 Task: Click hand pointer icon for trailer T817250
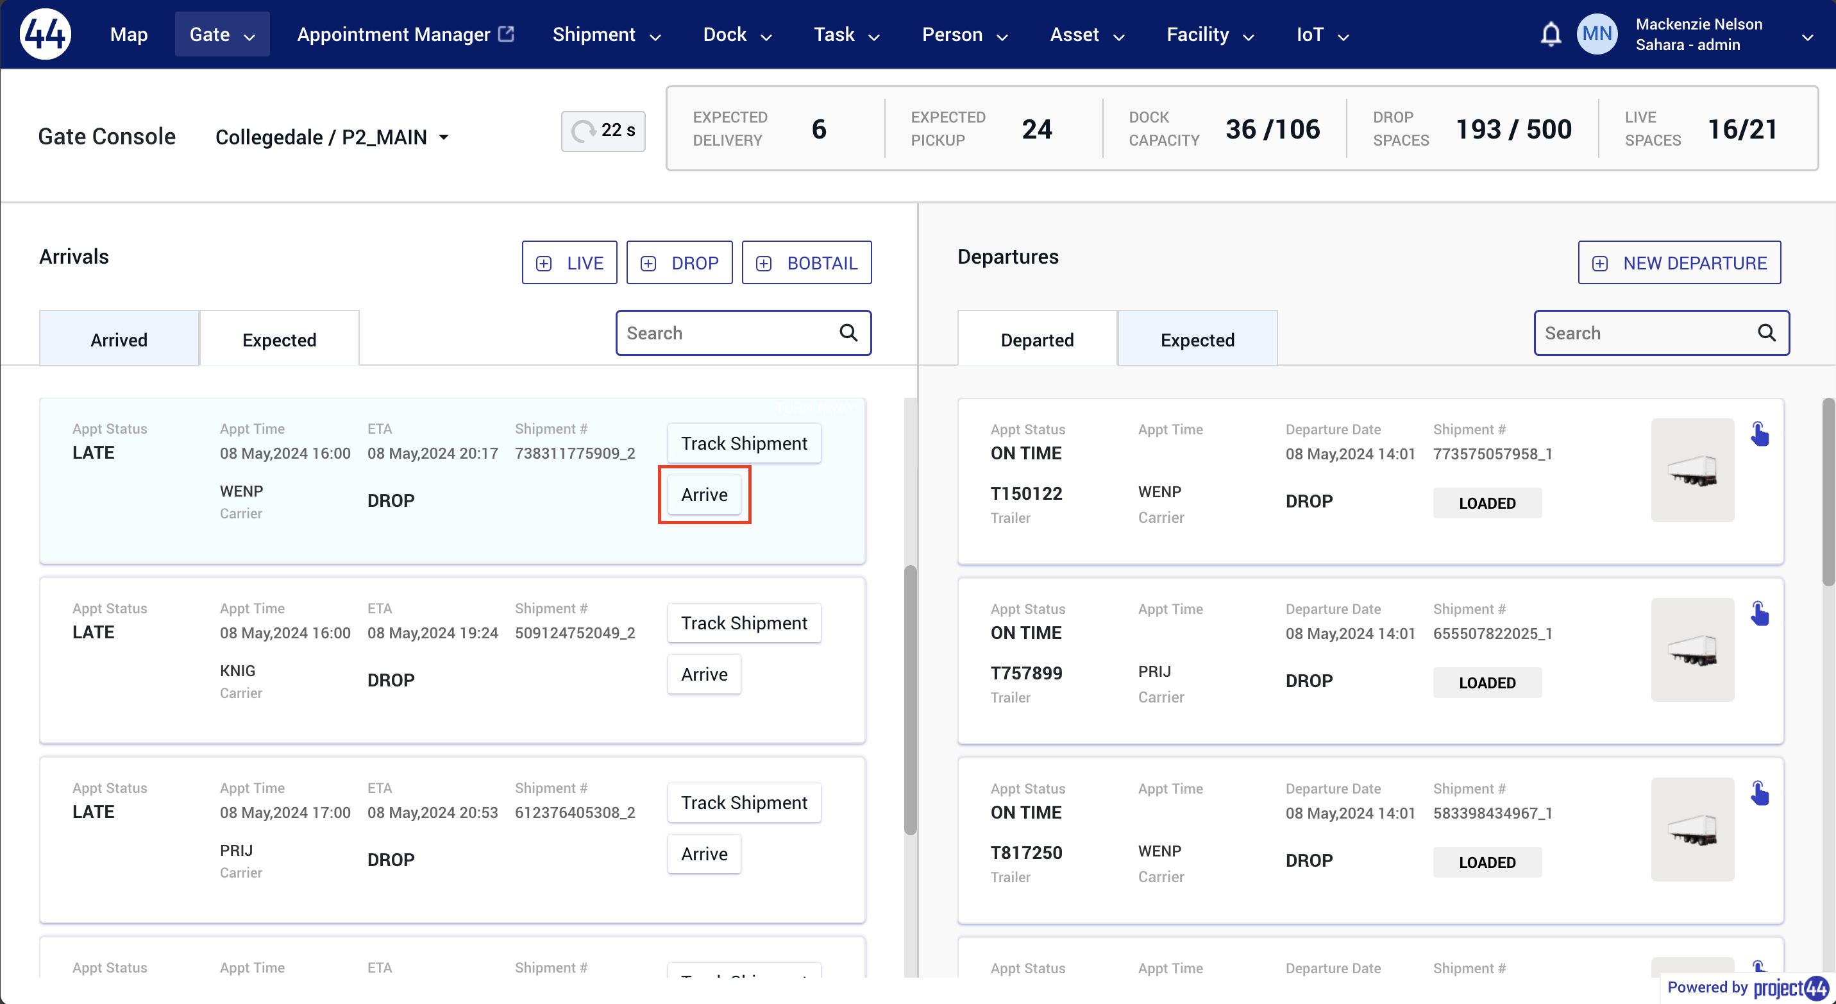click(x=1759, y=793)
